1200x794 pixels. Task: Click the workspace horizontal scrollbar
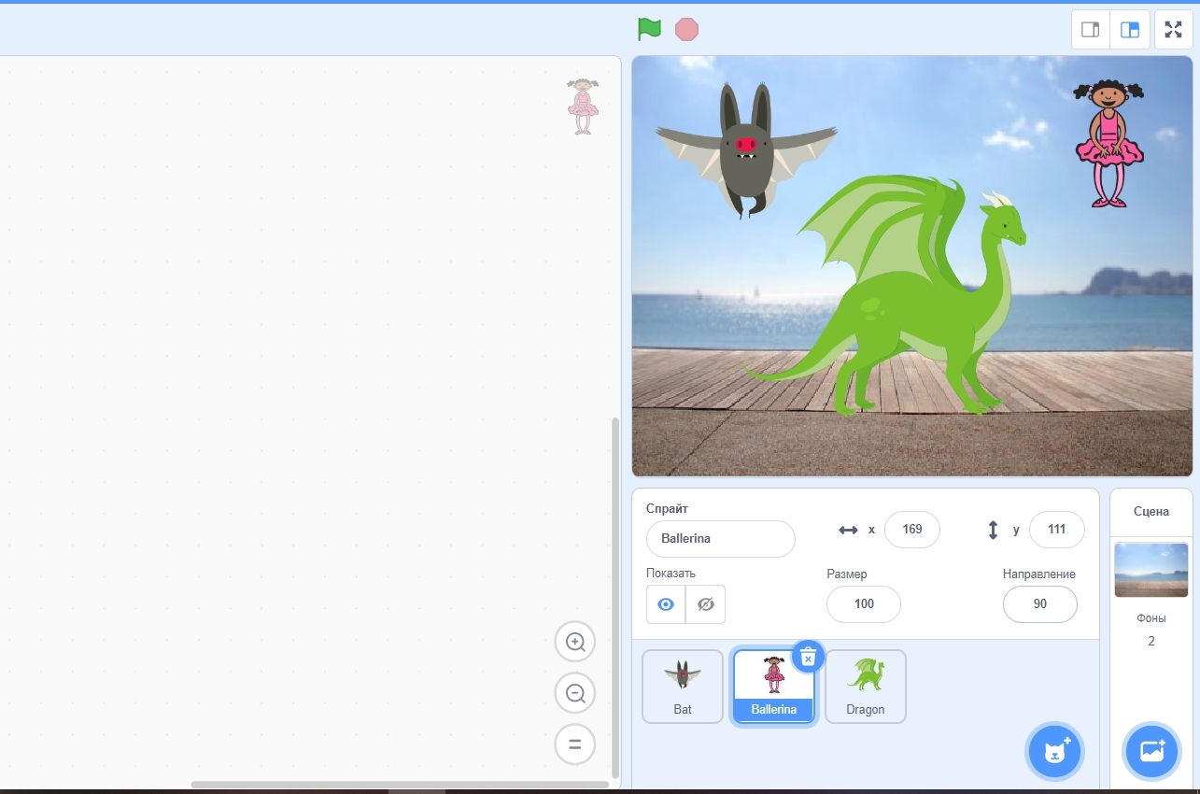tap(400, 785)
